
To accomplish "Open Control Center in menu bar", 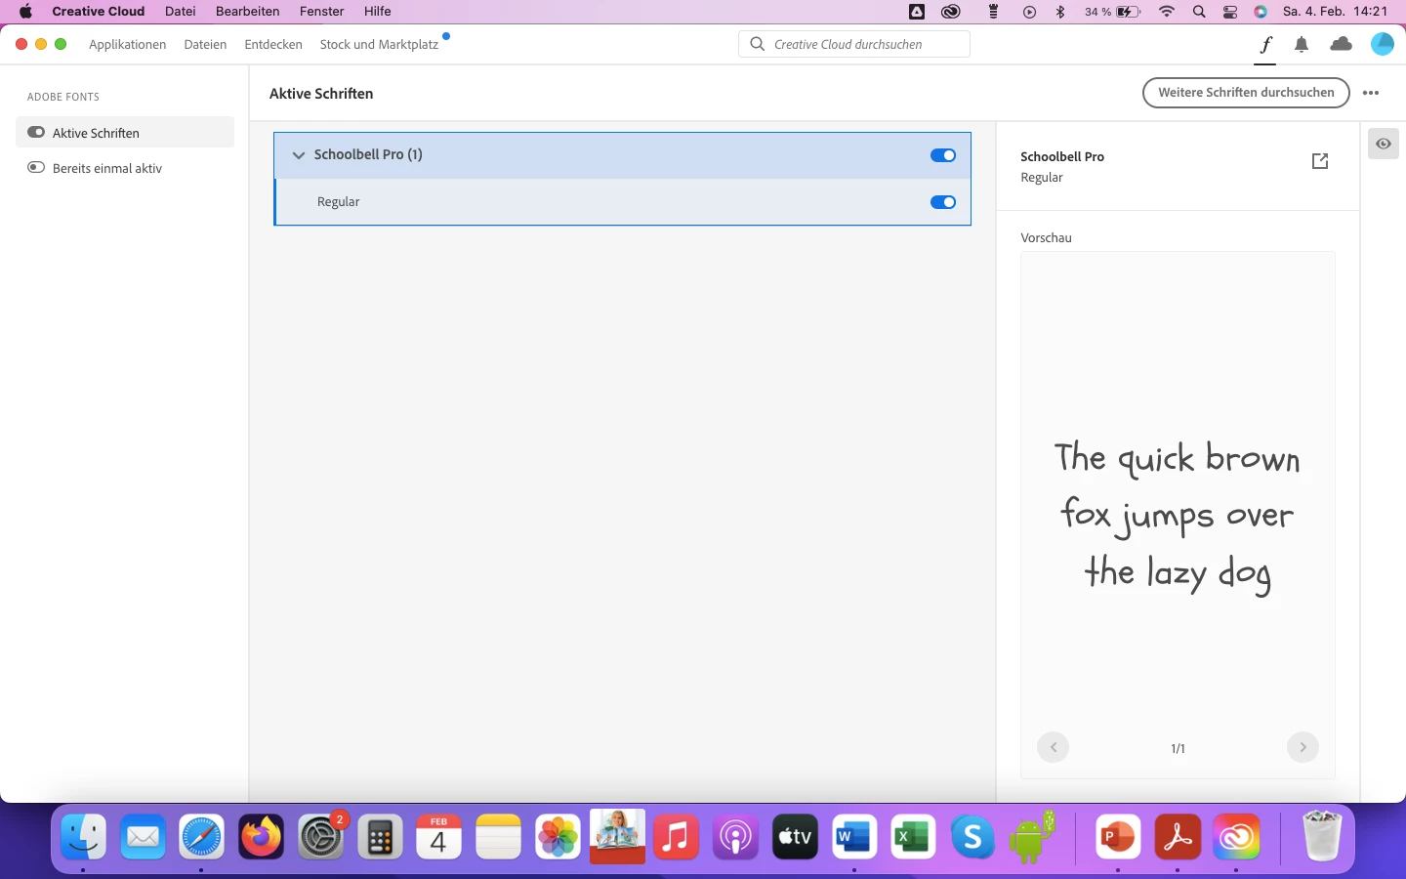I will (x=1230, y=12).
